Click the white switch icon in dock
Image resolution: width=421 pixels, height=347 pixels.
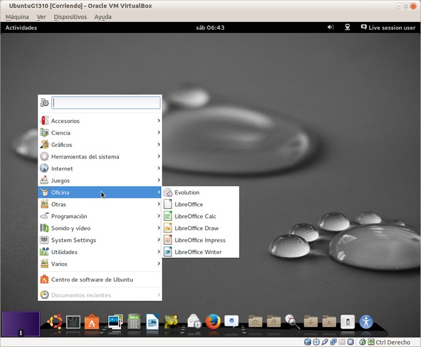pyautogui.click(x=348, y=322)
